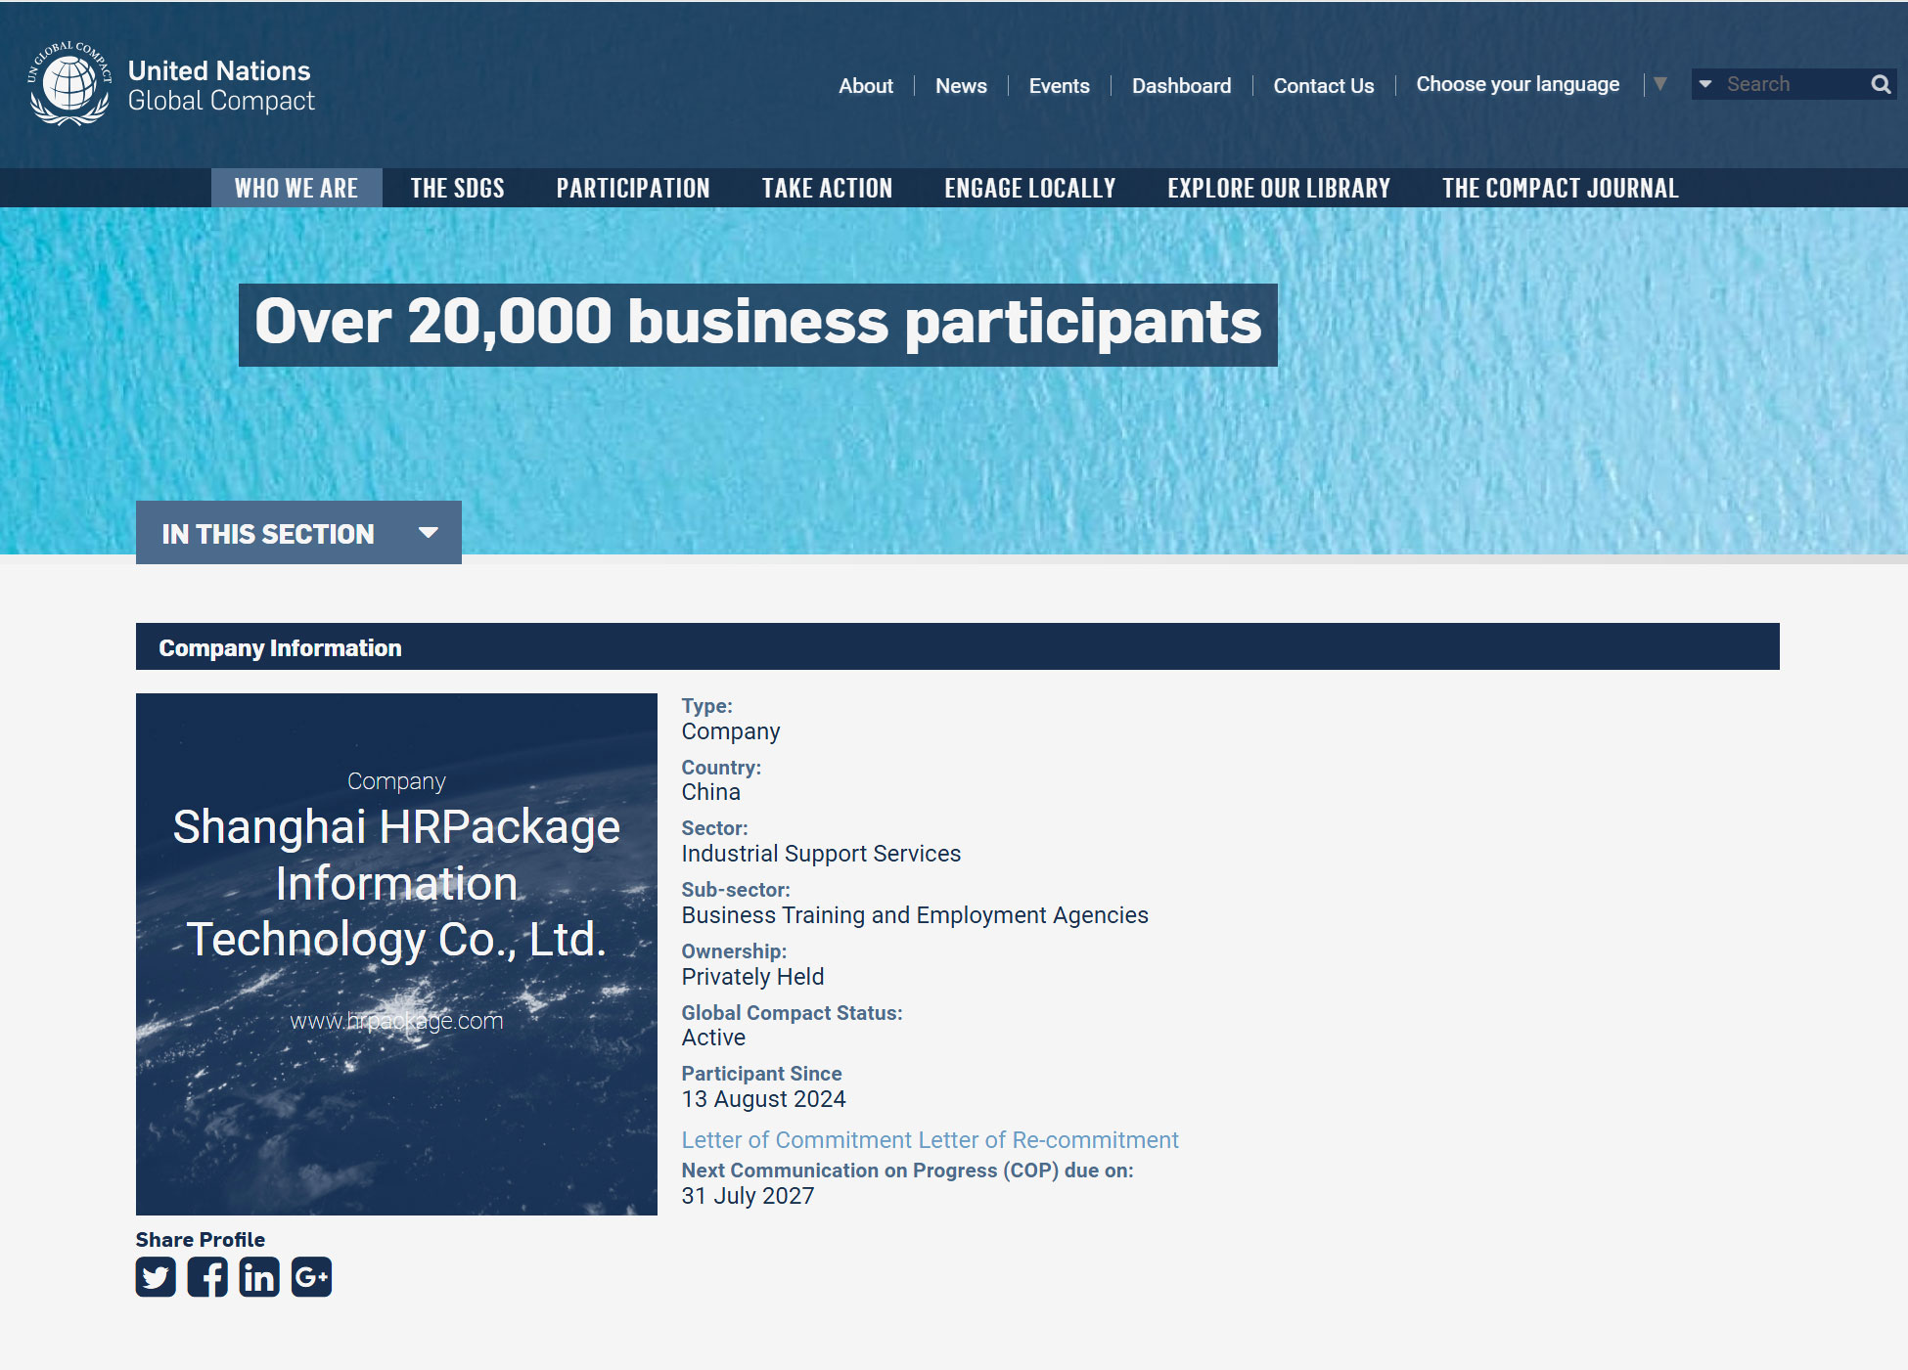Go to Contact Us page
Viewport: 1908px width, 1370px height.
(x=1323, y=86)
